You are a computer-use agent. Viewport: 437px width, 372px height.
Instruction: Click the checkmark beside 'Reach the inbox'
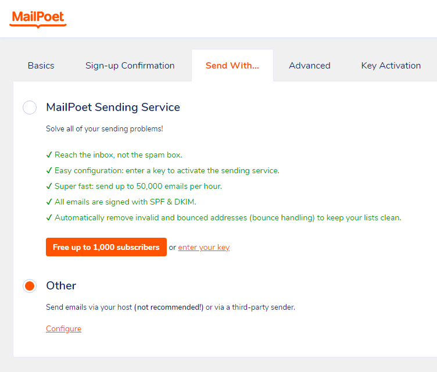[49, 155]
